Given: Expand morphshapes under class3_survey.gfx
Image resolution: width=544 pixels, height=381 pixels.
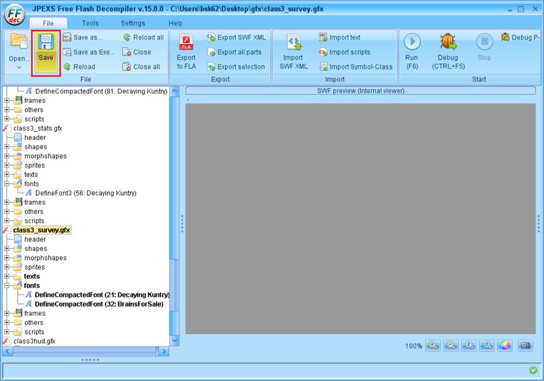Looking at the screenshot, I should pyautogui.click(x=7, y=258).
